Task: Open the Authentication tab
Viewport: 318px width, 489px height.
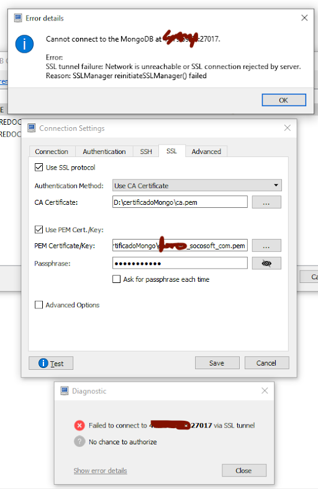Action: pyautogui.click(x=104, y=151)
